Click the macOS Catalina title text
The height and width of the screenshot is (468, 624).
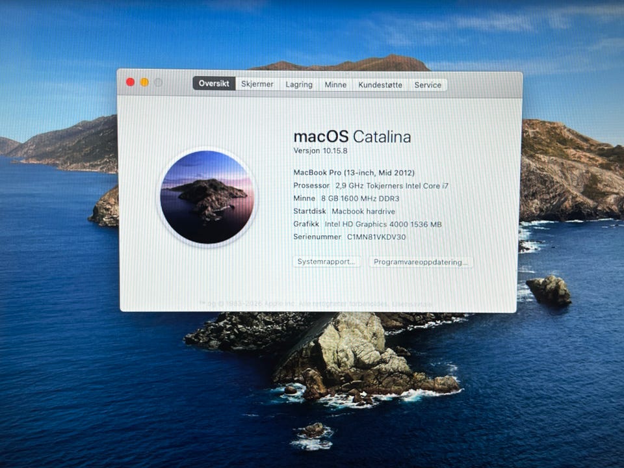pos(352,136)
